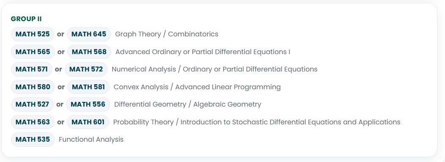Click the MATH 580 course badge

[33, 87]
